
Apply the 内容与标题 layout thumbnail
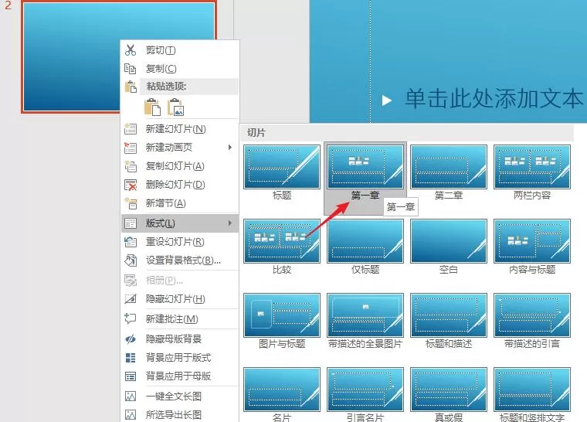[x=532, y=241]
